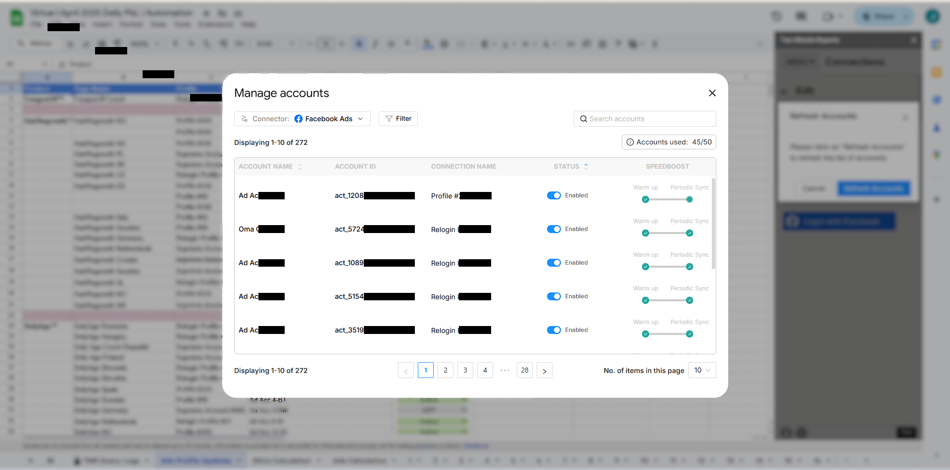Image resolution: width=950 pixels, height=470 pixels.
Task: Click the sort arrows next to ACCOUNT NAME
Action: [299, 167]
